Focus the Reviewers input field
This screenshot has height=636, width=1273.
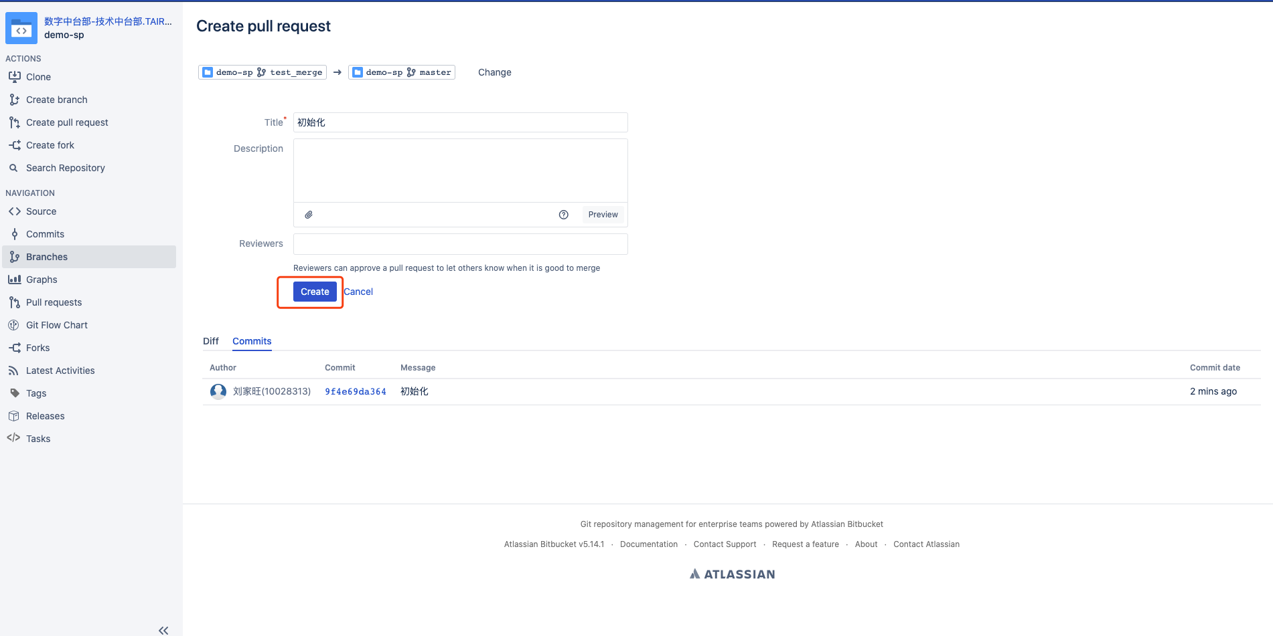coord(460,244)
